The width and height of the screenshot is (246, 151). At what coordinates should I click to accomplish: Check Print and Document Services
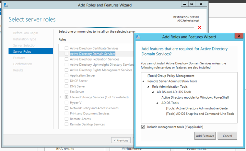[x=66, y=113]
